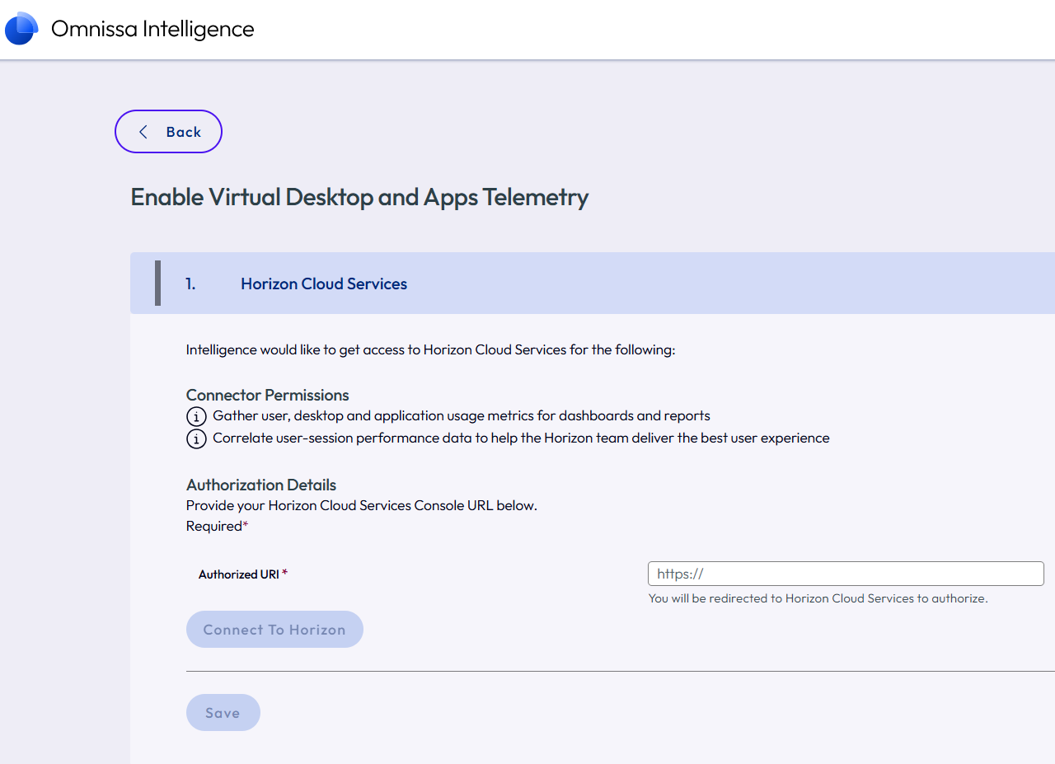The width and height of the screenshot is (1055, 764).
Task: Click the info icon beside Correlate user-session performance
Action: coord(196,439)
